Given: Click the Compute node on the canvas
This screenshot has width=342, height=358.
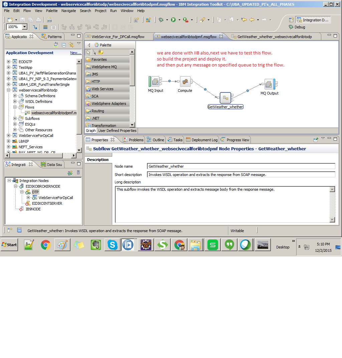Looking at the screenshot, I should point(185,81).
